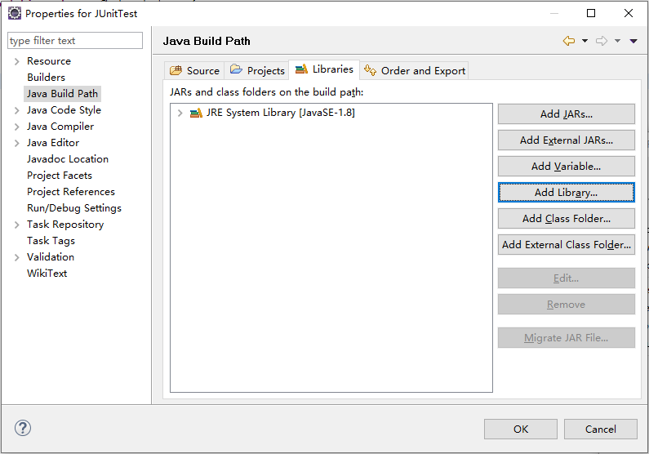
Task: Select Java Editor in the tree
Action: [x=53, y=143]
